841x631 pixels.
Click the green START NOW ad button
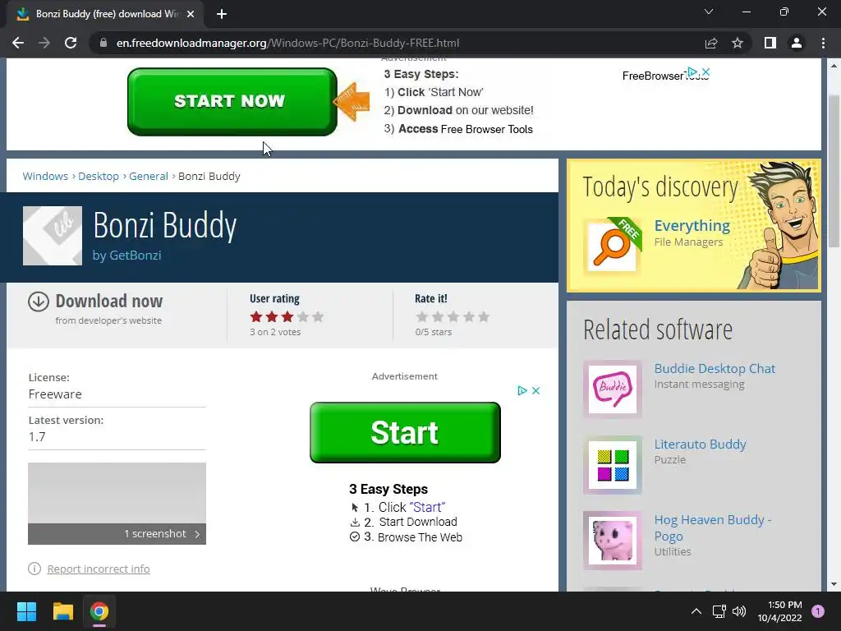point(232,101)
